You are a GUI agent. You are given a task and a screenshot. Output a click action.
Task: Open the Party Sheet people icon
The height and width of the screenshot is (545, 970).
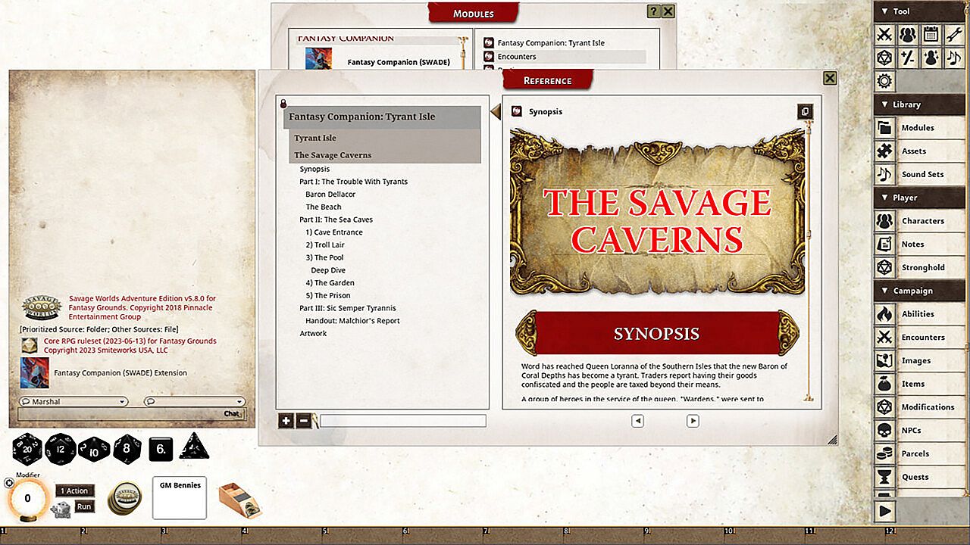(907, 34)
